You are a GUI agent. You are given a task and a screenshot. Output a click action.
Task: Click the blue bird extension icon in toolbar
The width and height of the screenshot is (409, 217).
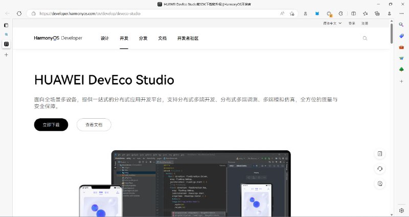point(317,14)
